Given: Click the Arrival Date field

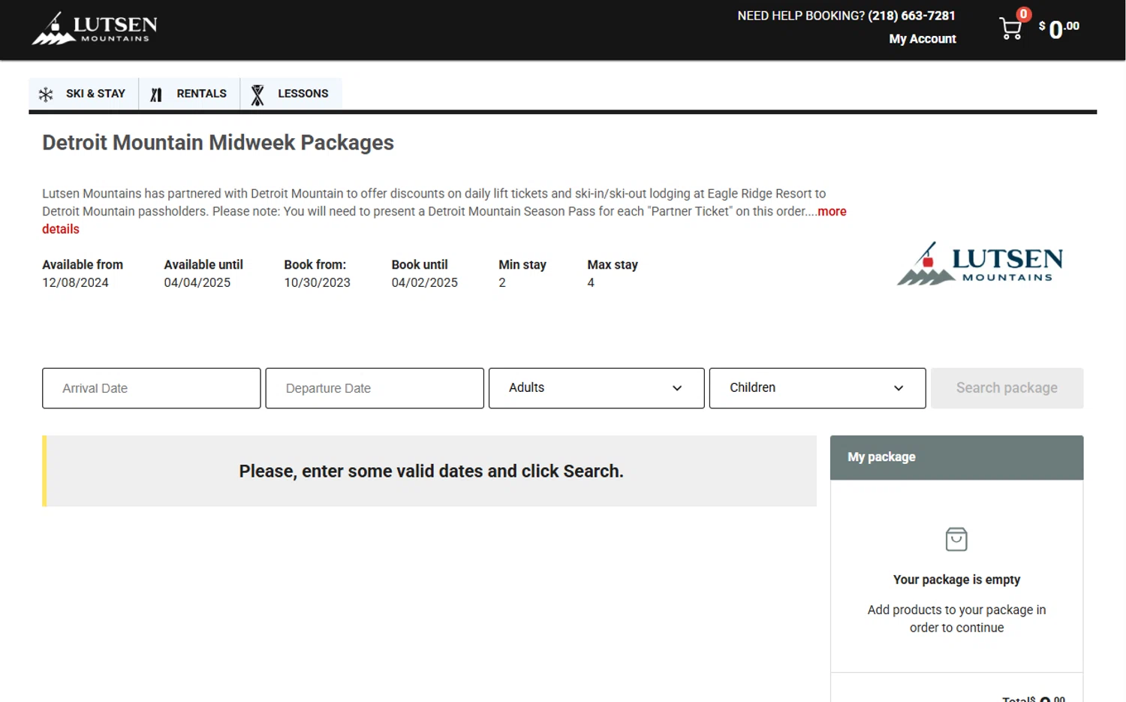Looking at the screenshot, I should tap(152, 388).
